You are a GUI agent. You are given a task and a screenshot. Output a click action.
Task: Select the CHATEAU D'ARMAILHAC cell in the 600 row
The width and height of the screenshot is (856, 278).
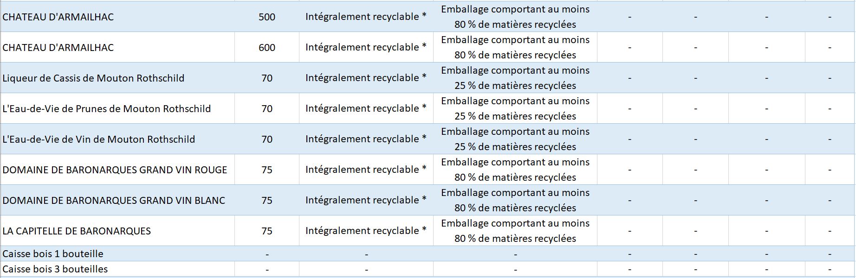[117, 47]
